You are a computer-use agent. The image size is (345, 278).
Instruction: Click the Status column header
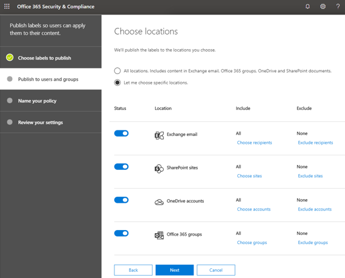click(x=120, y=108)
